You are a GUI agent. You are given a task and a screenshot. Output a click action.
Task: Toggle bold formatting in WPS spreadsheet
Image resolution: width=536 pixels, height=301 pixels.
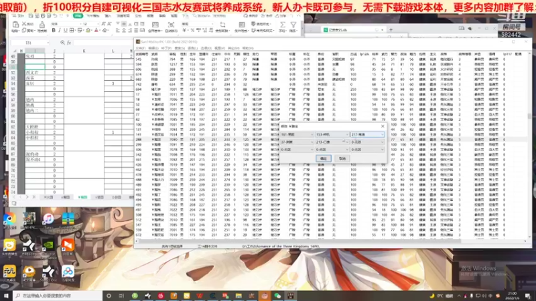point(54,30)
